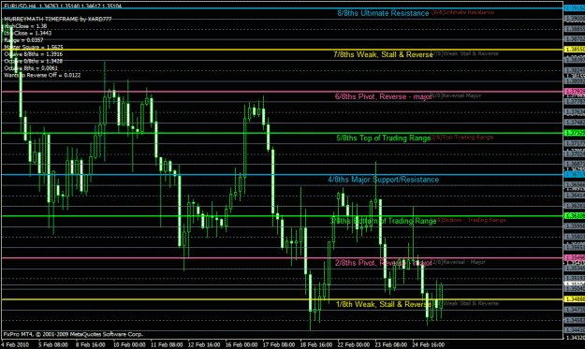Click 'Wants to Reverse Off = 0.0122' line
This screenshot has width=585, height=349.
pyautogui.click(x=42, y=75)
